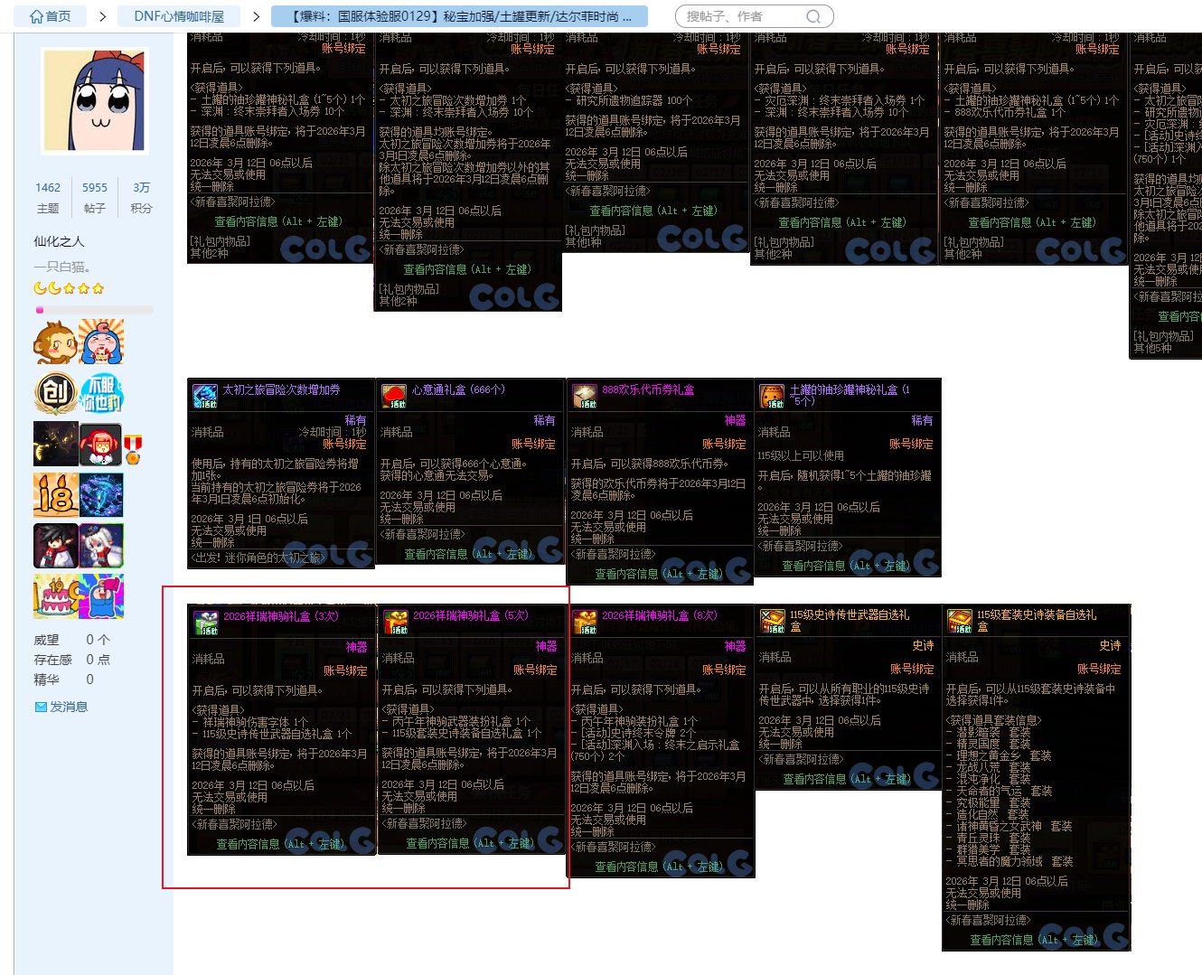
Task: Click the Pop Team Epic user avatar
Action: (95, 100)
